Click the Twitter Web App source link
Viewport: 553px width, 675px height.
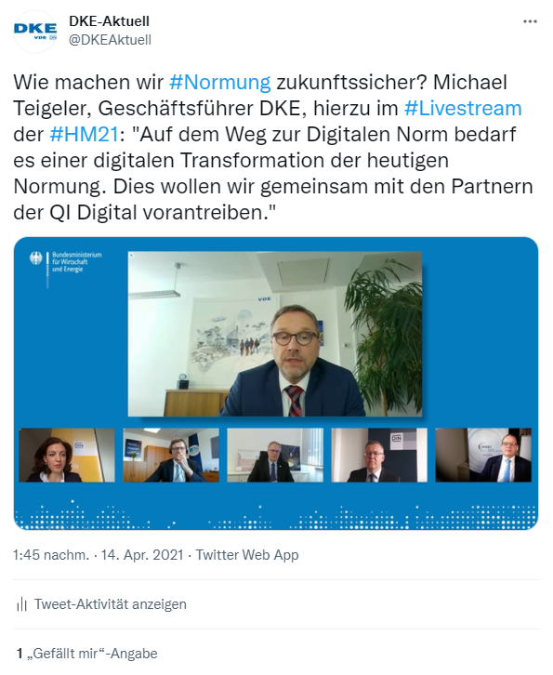coord(247,555)
